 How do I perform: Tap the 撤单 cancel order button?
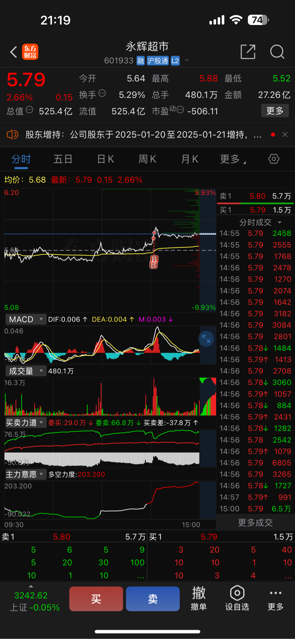tap(199, 598)
